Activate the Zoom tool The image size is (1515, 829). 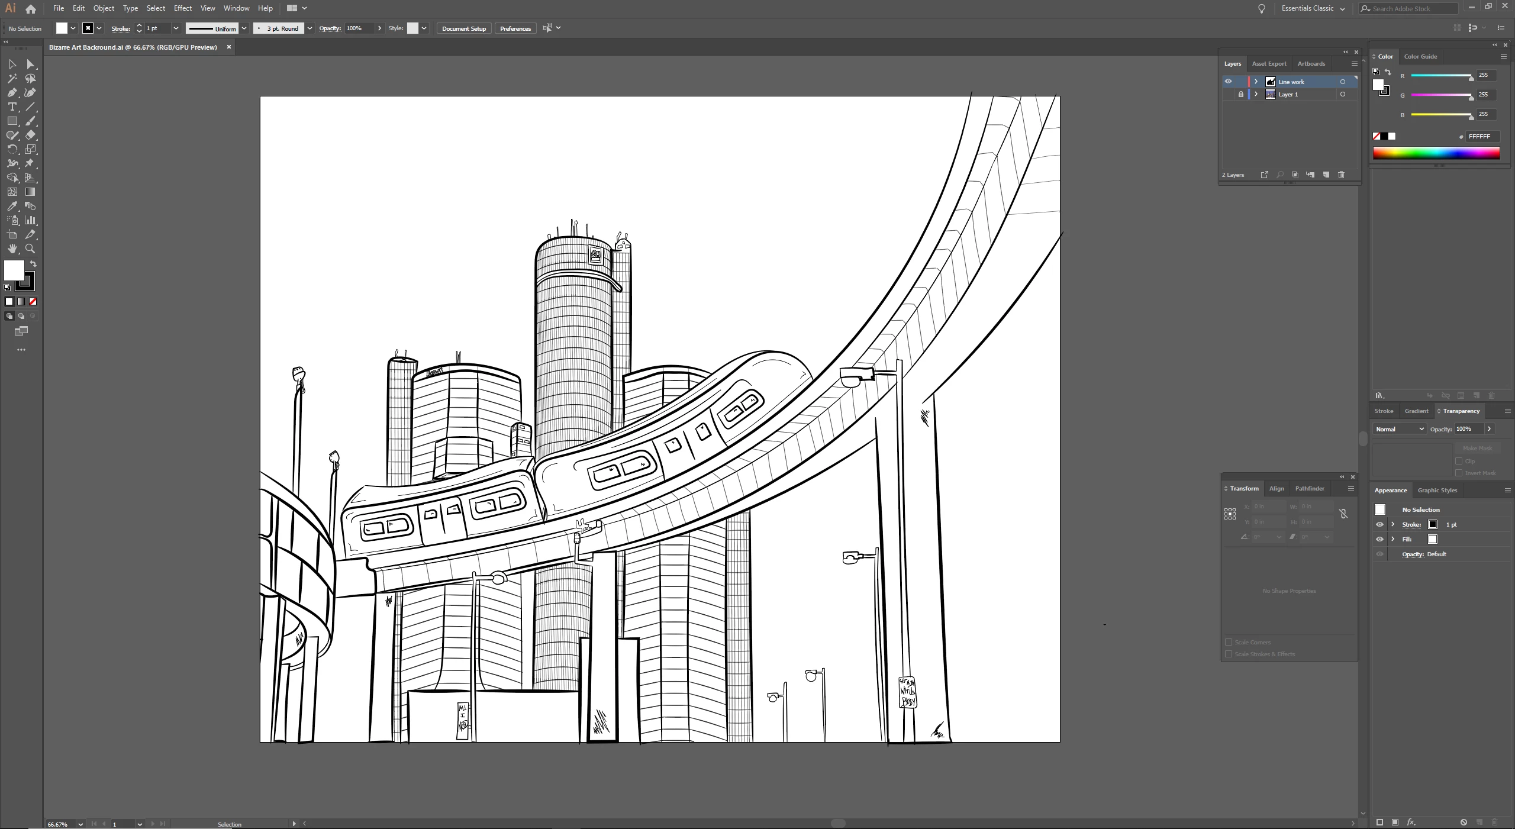pyautogui.click(x=30, y=249)
